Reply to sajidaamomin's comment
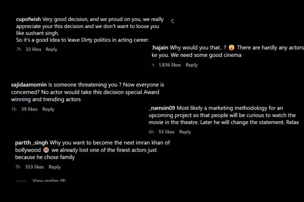The height and width of the screenshot is (202, 304). (x=48, y=109)
